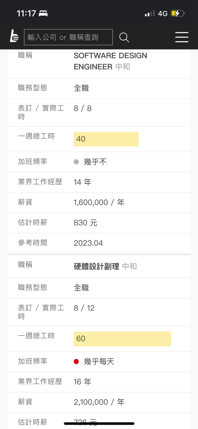Tap the battery charging icon
198x429 pixels.
178,13
